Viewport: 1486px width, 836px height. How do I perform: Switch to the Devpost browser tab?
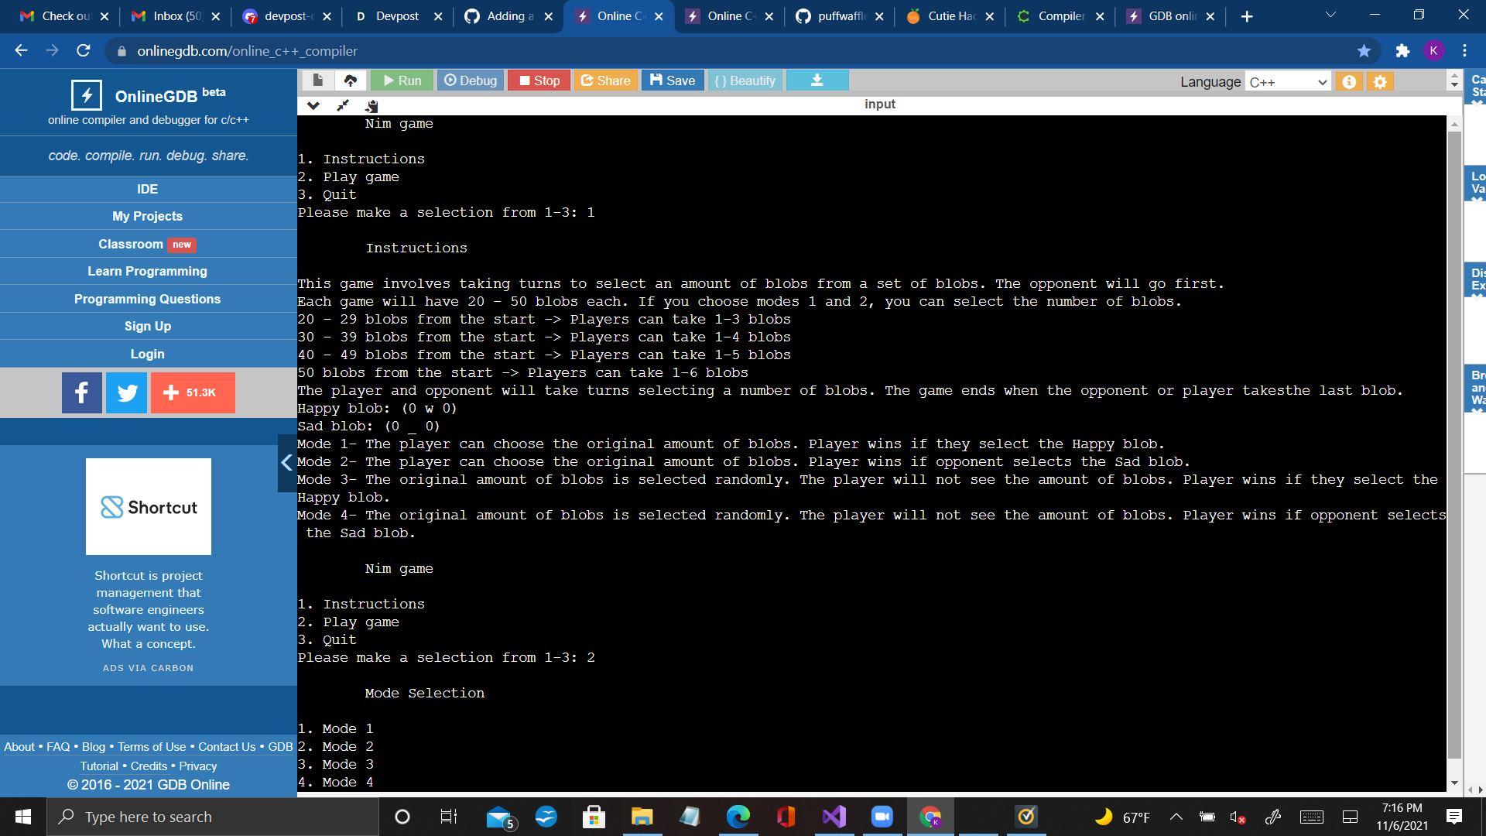pyautogui.click(x=396, y=16)
